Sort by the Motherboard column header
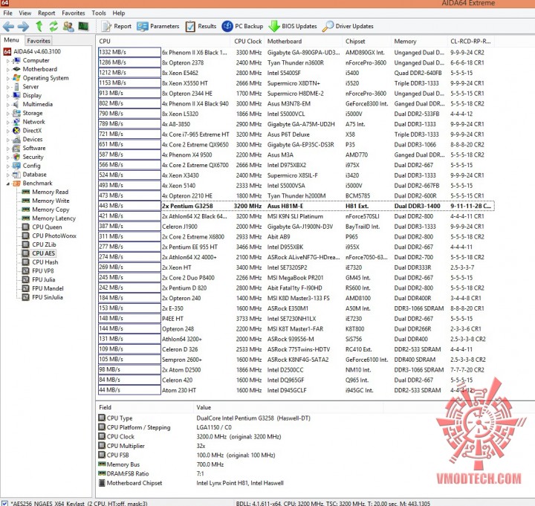 [x=303, y=42]
